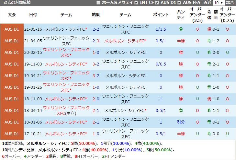Screen dimensions: 236x160
Task: Select home team ウェリントン・フェニックスFC on 19-01-26
Action: point(66,87)
